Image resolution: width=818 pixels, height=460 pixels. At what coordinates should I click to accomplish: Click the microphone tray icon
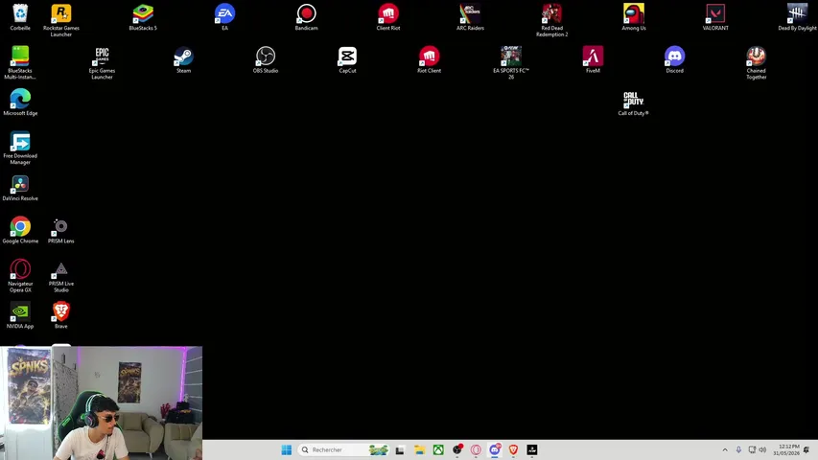tap(738, 449)
